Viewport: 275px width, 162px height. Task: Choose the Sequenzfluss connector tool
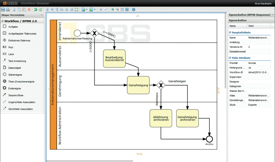coord(16,95)
